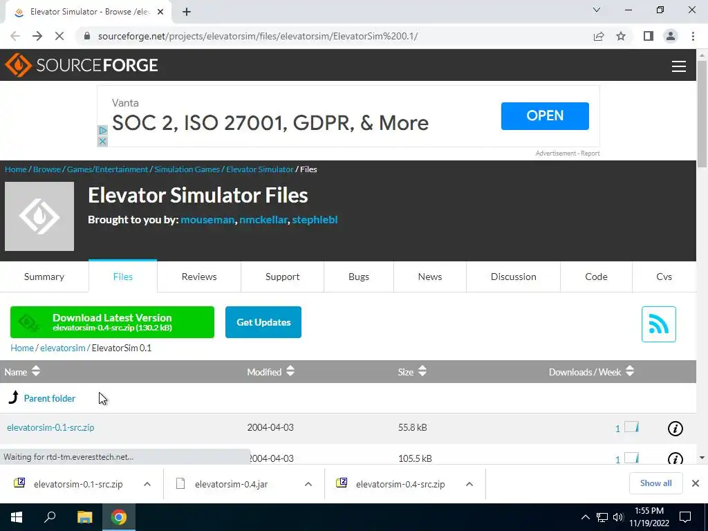
Task: Click the elevatorsim folder breadcrumb
Action: [x=63, y=348]
